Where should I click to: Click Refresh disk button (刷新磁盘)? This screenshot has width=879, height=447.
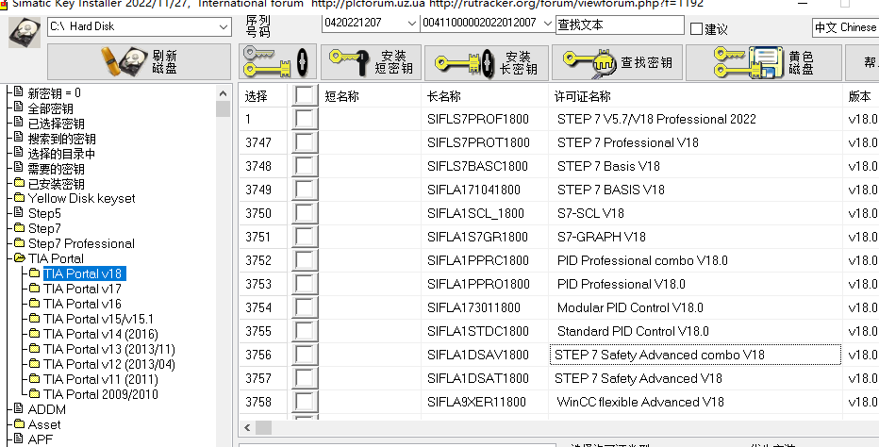click(139, 61)
